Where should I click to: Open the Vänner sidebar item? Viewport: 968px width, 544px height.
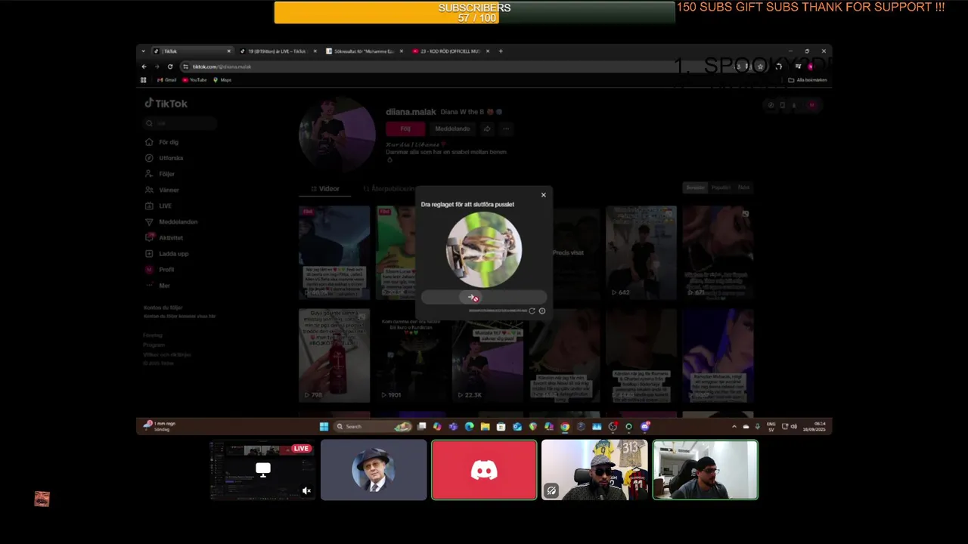163,190
